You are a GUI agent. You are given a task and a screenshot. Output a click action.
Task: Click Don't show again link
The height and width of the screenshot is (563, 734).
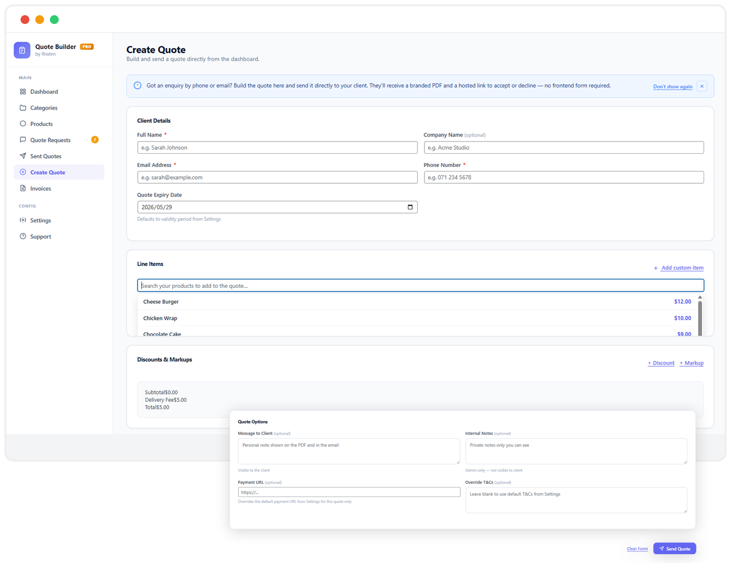pyautogui.click(x=672, y=87)
